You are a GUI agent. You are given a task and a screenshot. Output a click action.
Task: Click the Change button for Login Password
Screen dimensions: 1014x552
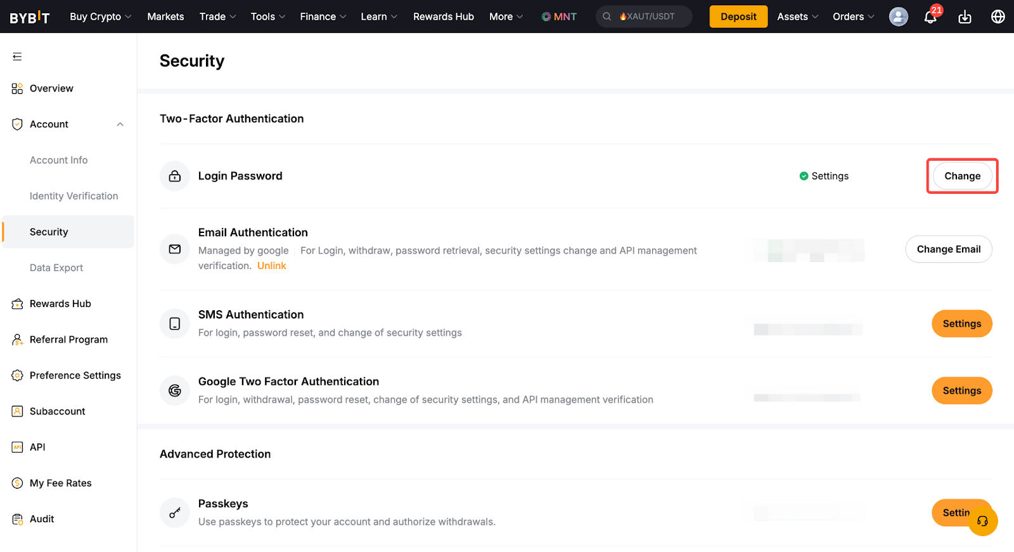[962, 176]
